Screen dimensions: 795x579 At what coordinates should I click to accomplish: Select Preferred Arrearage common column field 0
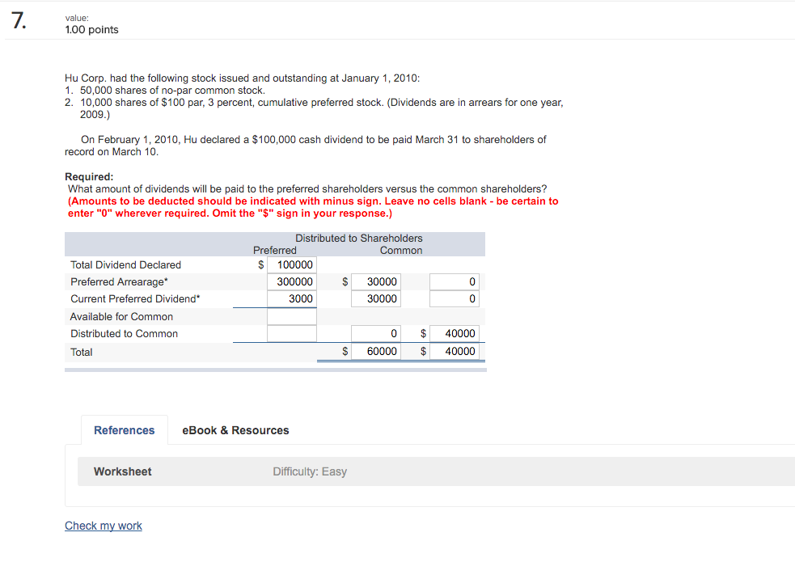tap(455, 282)
